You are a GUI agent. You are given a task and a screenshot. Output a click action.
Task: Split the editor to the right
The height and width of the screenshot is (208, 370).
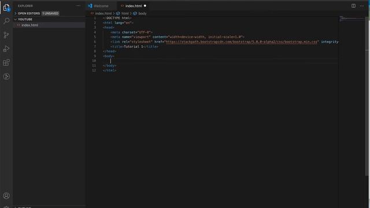coord(353,6)
